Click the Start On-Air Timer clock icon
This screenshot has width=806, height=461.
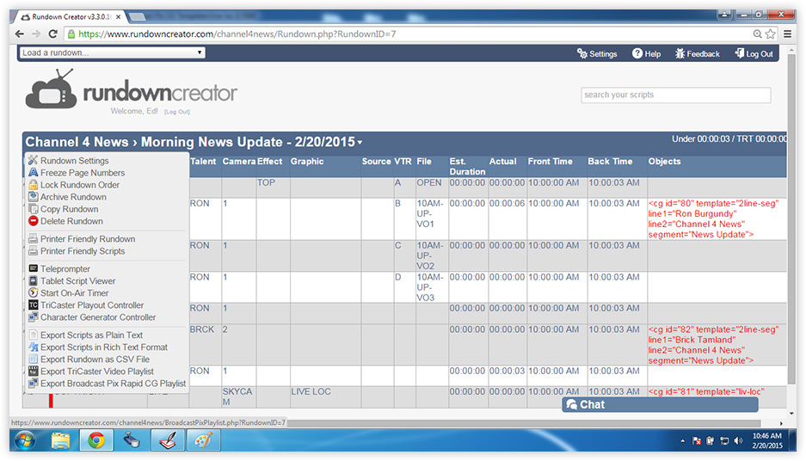[33, 293]
